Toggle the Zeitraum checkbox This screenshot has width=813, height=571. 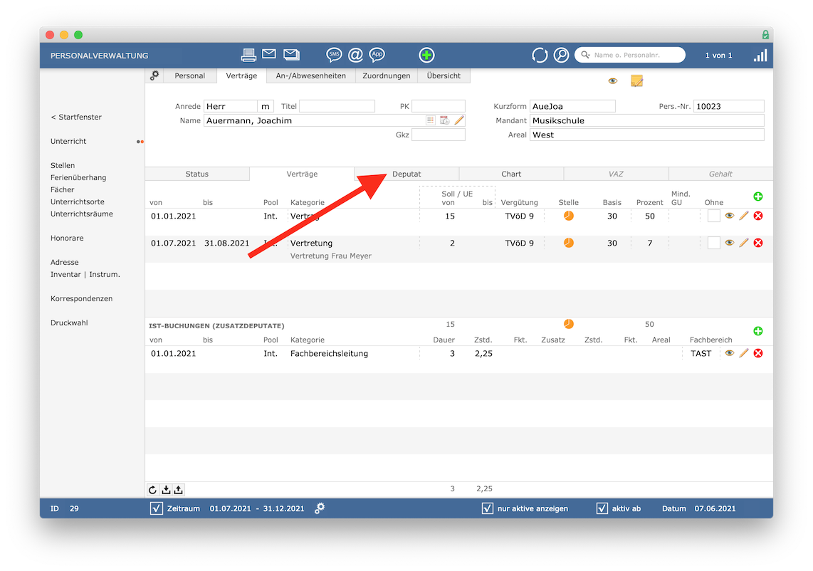tap(156, 508)
